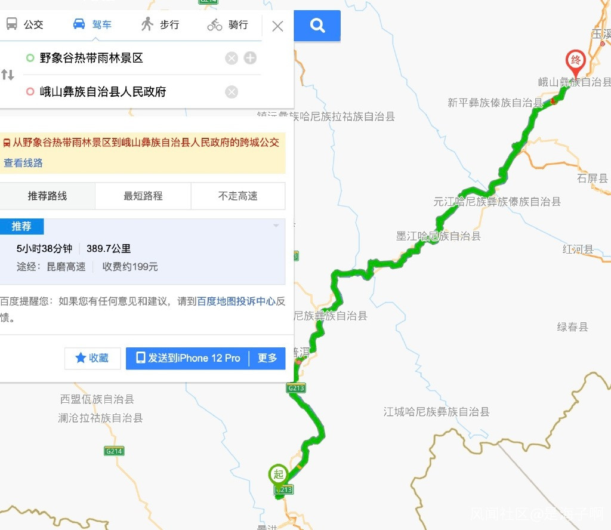Viewport: 611px width, 530px height.
Task: Select the 推荐路线 route option
Action: [x=47, y=196]
